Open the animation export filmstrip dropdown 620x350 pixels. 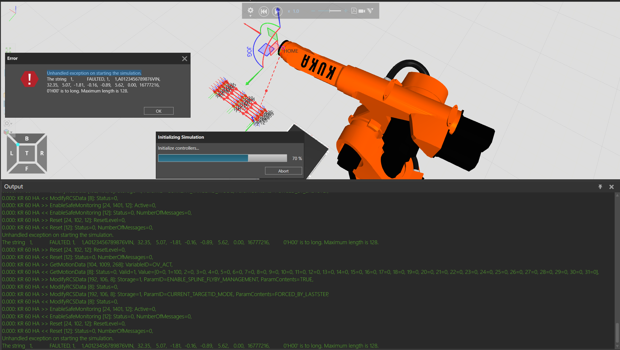pos(370,11)
